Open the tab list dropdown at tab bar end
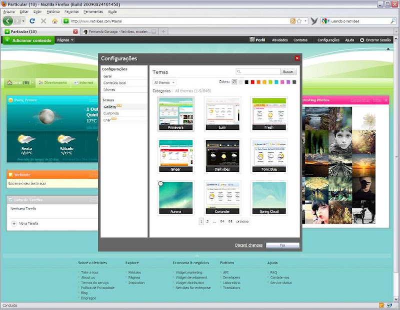The width and height of the screenshot is (400, 310). [396, 31]
